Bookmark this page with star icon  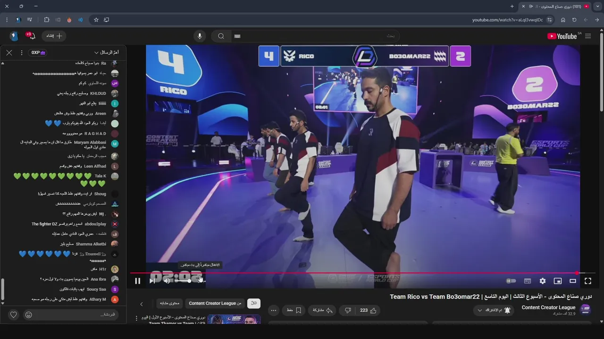click(96, 20)
